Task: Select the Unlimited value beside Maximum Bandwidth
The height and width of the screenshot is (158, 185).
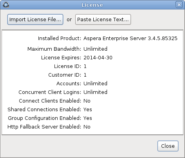Action: pyautogui.click(x=95, y=49)
